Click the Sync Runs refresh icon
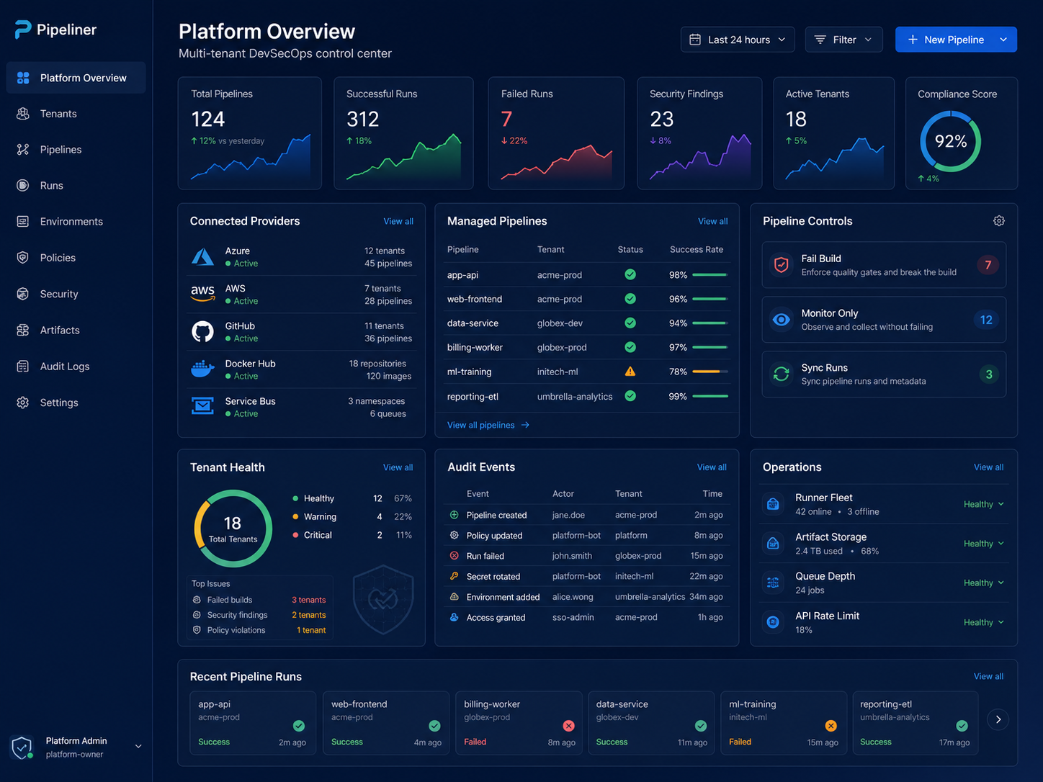1043x782 pixels. click(782, 374)
